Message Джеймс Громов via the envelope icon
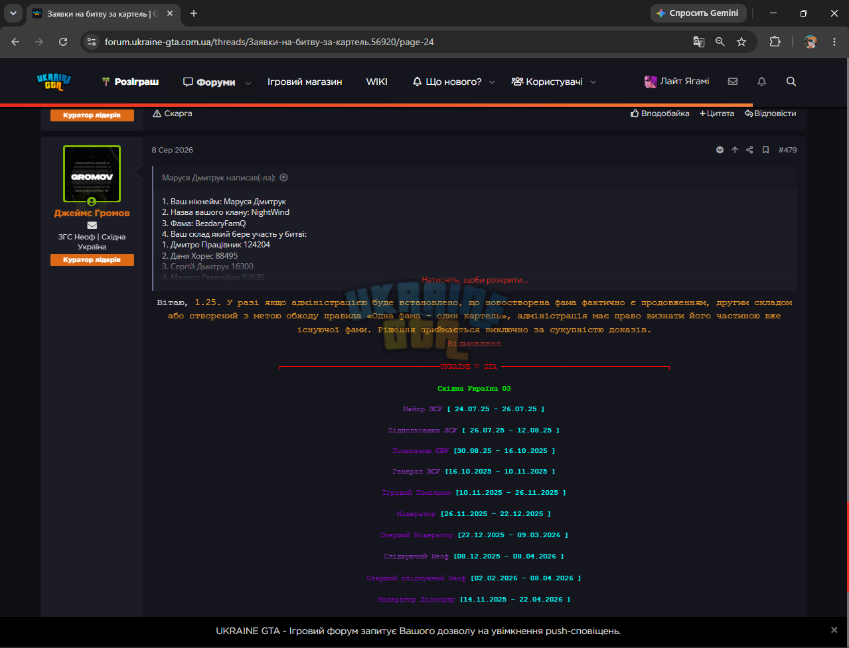The image size is (849, 648). [x=92, y=226]
